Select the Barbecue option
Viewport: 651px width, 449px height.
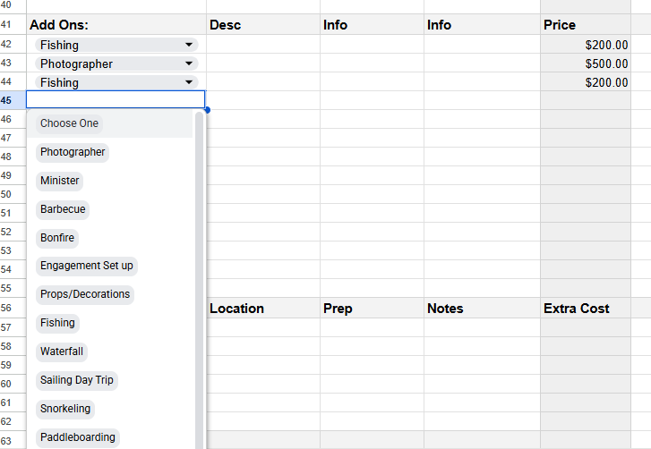pos(63,209)
